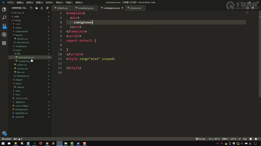
Task: Open the Windows Action Center icon
Action: click(256, 143)
